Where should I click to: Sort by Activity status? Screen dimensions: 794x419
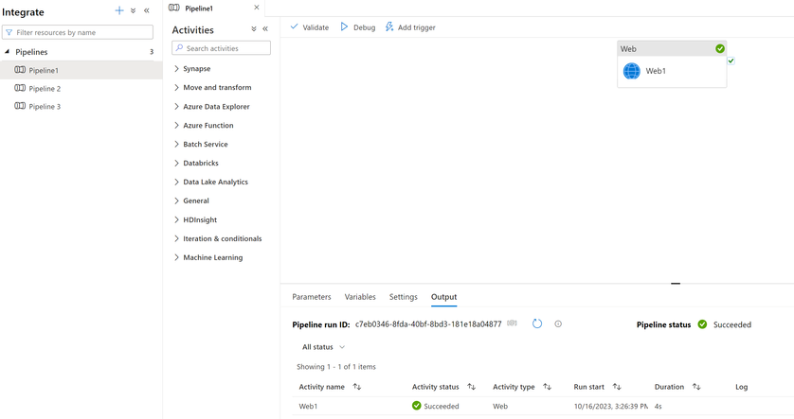(x=472, y=387)
